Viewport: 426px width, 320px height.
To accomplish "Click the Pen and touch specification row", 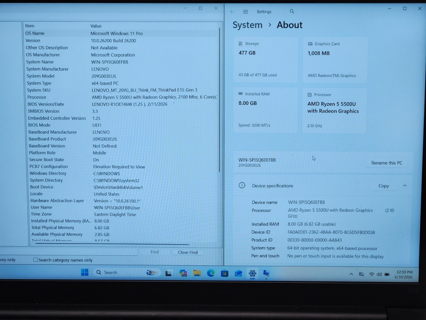I will pos(317,256).
